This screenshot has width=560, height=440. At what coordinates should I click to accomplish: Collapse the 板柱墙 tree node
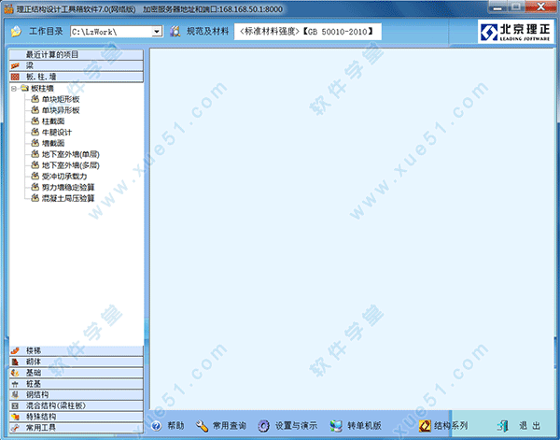(14, 89)
